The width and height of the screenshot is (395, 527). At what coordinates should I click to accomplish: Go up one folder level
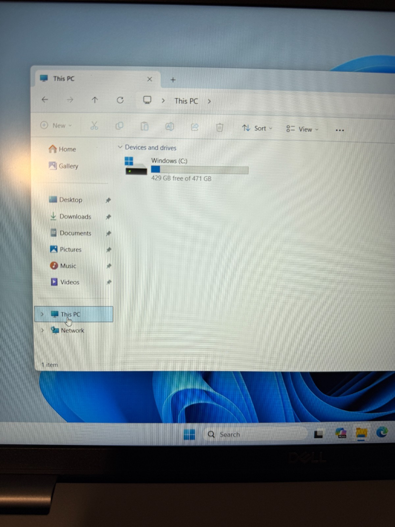(x=95, y=100)
